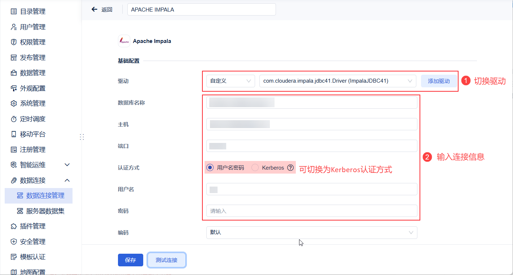513x275 pixels.
Task: Collapse the 数据连接 menu chevron
Action: point(67,180)
